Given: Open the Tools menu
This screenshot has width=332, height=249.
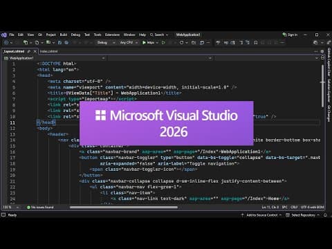Looking at the screenshot, I should tap(98, 35).
